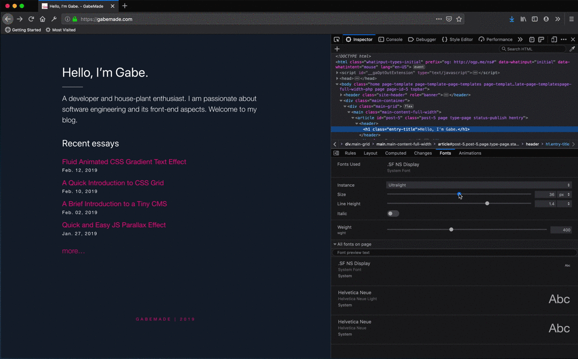Go to the browser home page

[42, 19]
